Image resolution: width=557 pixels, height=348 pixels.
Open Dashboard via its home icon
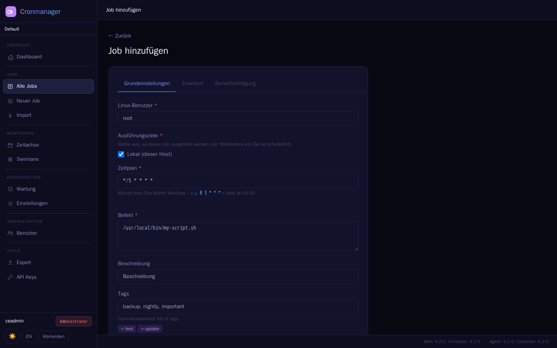(x=10, y=57)
